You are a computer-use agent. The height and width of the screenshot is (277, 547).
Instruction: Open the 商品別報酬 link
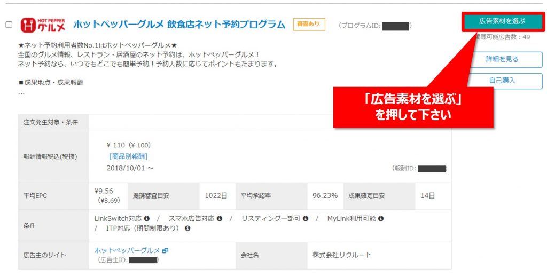(128, 156)
